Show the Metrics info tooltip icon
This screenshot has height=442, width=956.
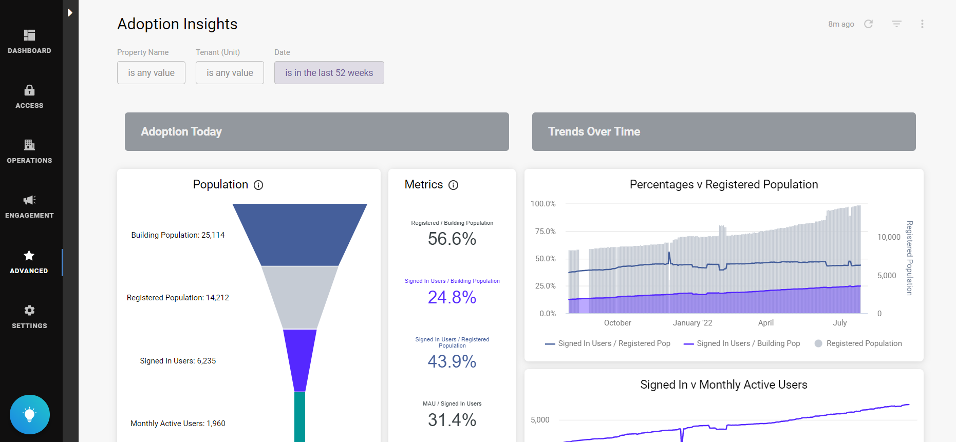(x=453, y=185)
